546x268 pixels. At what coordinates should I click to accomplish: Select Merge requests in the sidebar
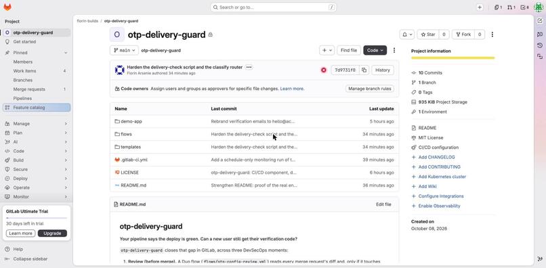pos(36,89)
